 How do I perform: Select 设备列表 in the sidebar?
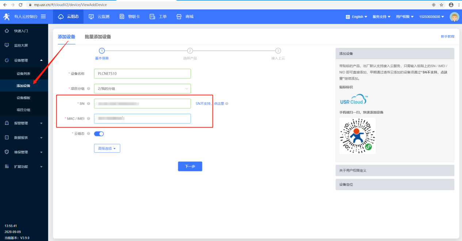tap(23, 74)
